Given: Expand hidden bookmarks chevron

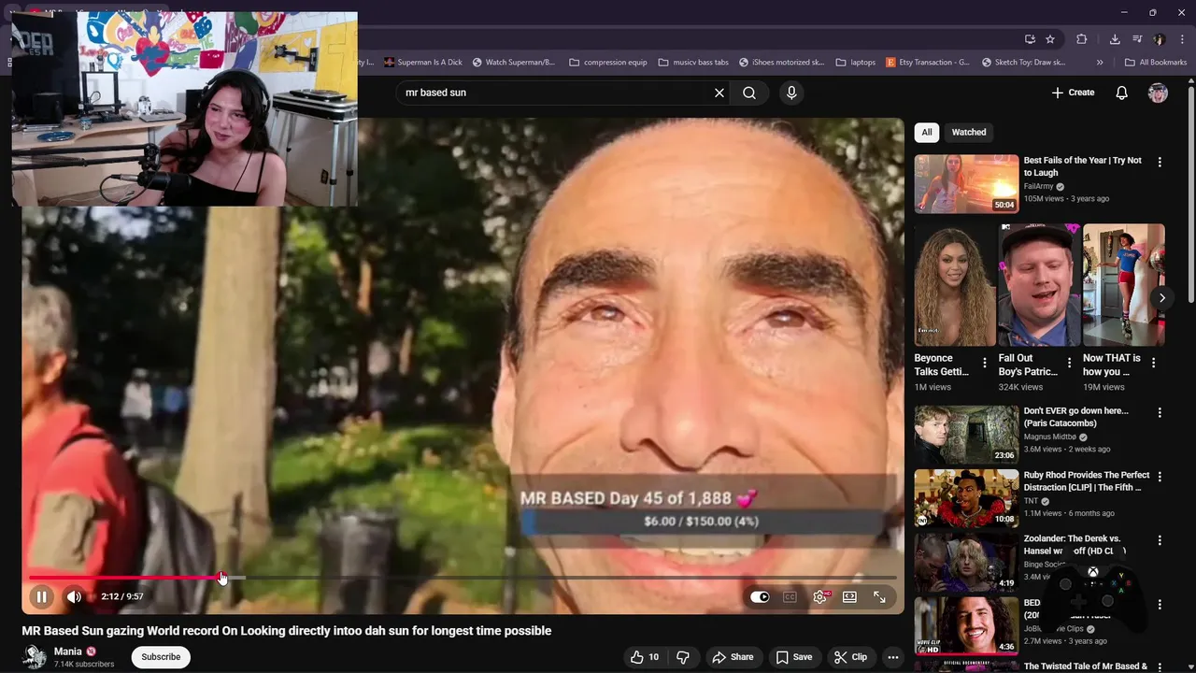Looking at the screenshot, I should (1100, 63).
